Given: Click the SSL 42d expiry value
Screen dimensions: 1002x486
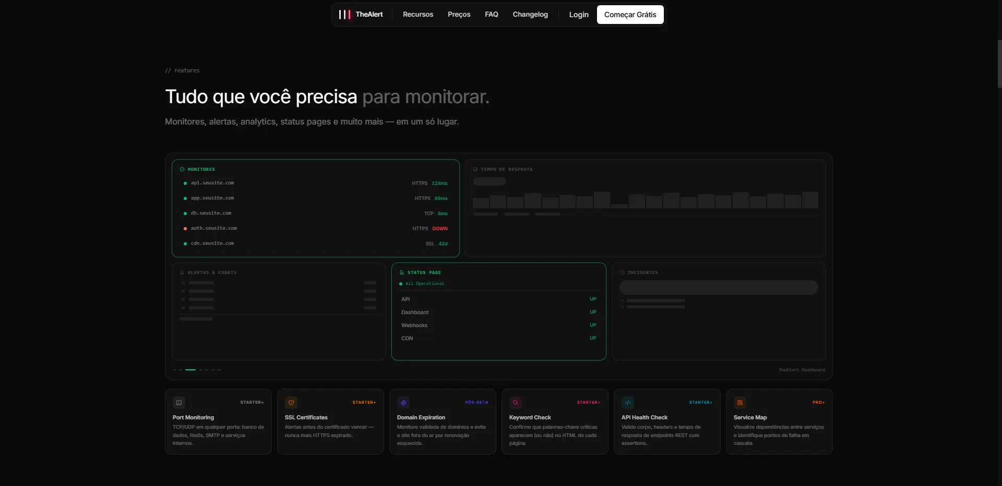Looking at the screenshot, I should click(443, 244).
